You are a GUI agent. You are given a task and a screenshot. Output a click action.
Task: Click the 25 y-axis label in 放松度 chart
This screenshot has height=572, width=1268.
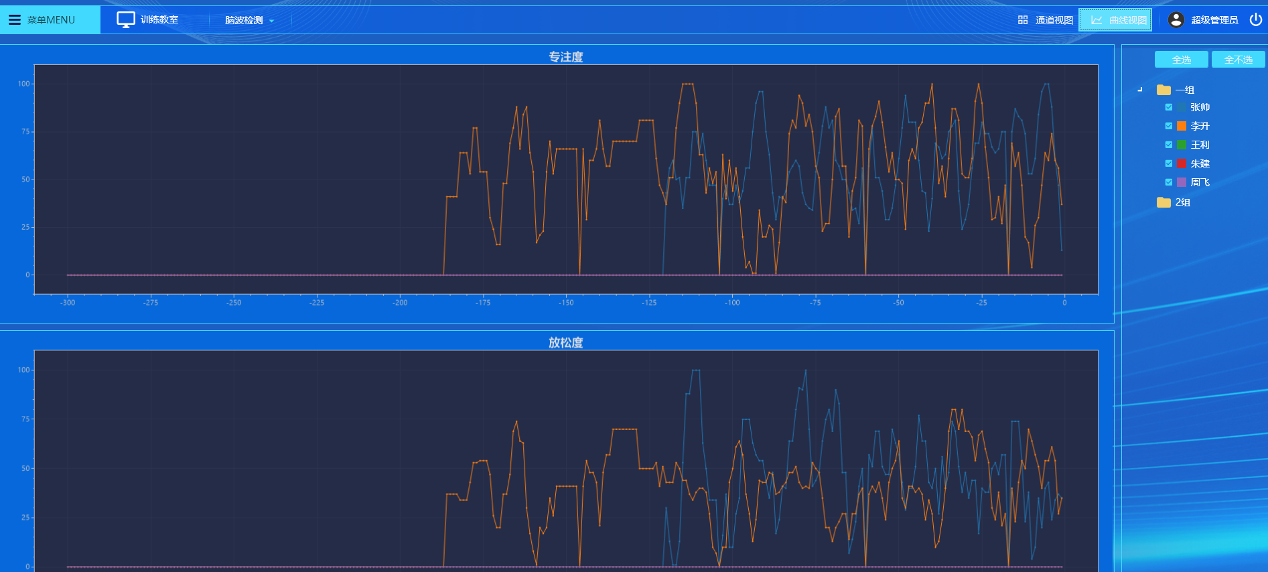[x=25, y=517]
